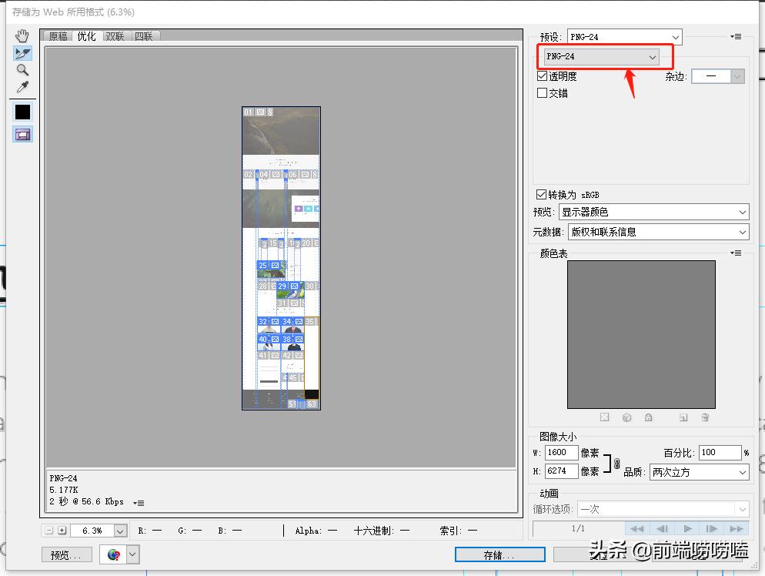Viewport: 765px width, 576px height.
Task: Open the 元数据 版权和联系信息 dropdown
Action: pyautogui.click(x=659, y=232)
